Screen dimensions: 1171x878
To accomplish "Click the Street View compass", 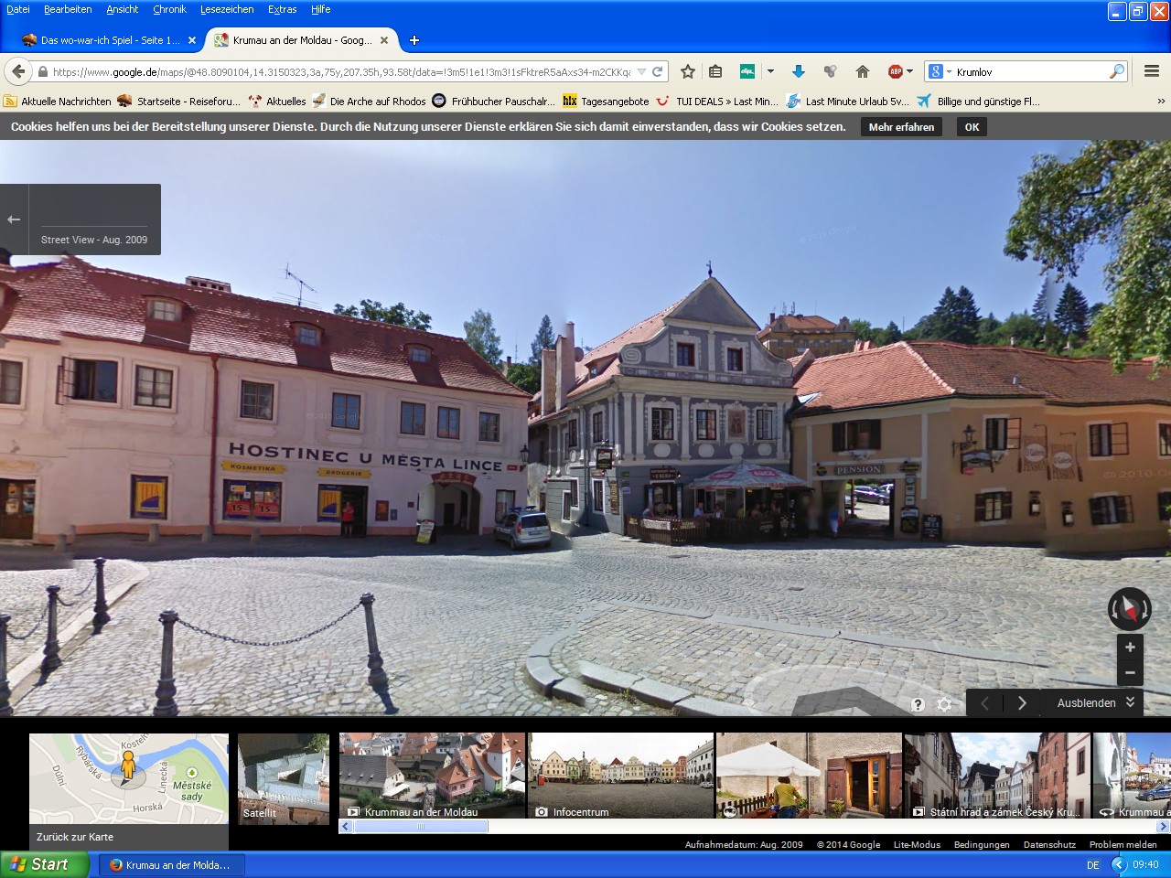I will click(1129, 609).
